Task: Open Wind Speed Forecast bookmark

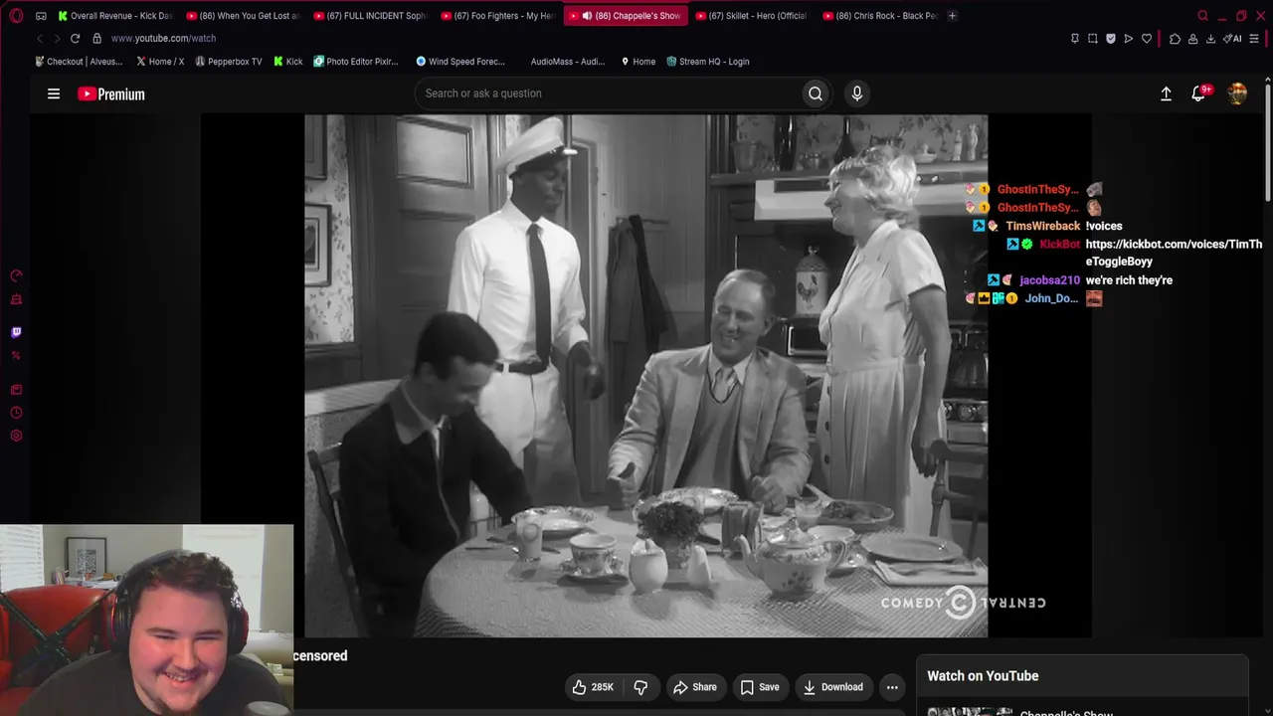Action: coord(460,62)
